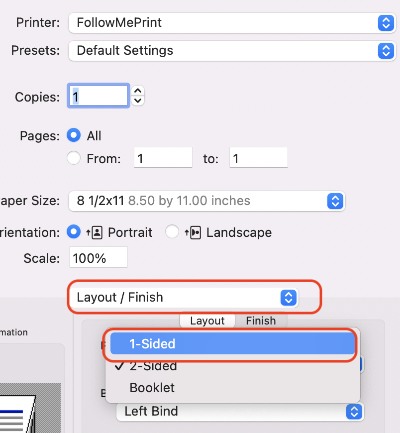Choose Booklet from the print menu

tap(152, 388)
